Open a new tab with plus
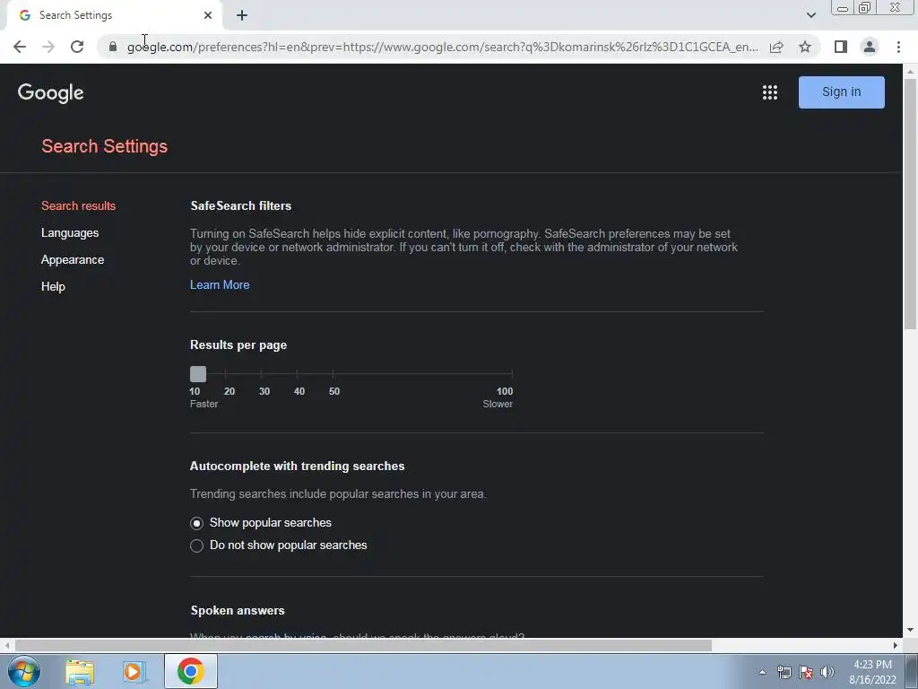918x689 pixels. click(242, 15)
